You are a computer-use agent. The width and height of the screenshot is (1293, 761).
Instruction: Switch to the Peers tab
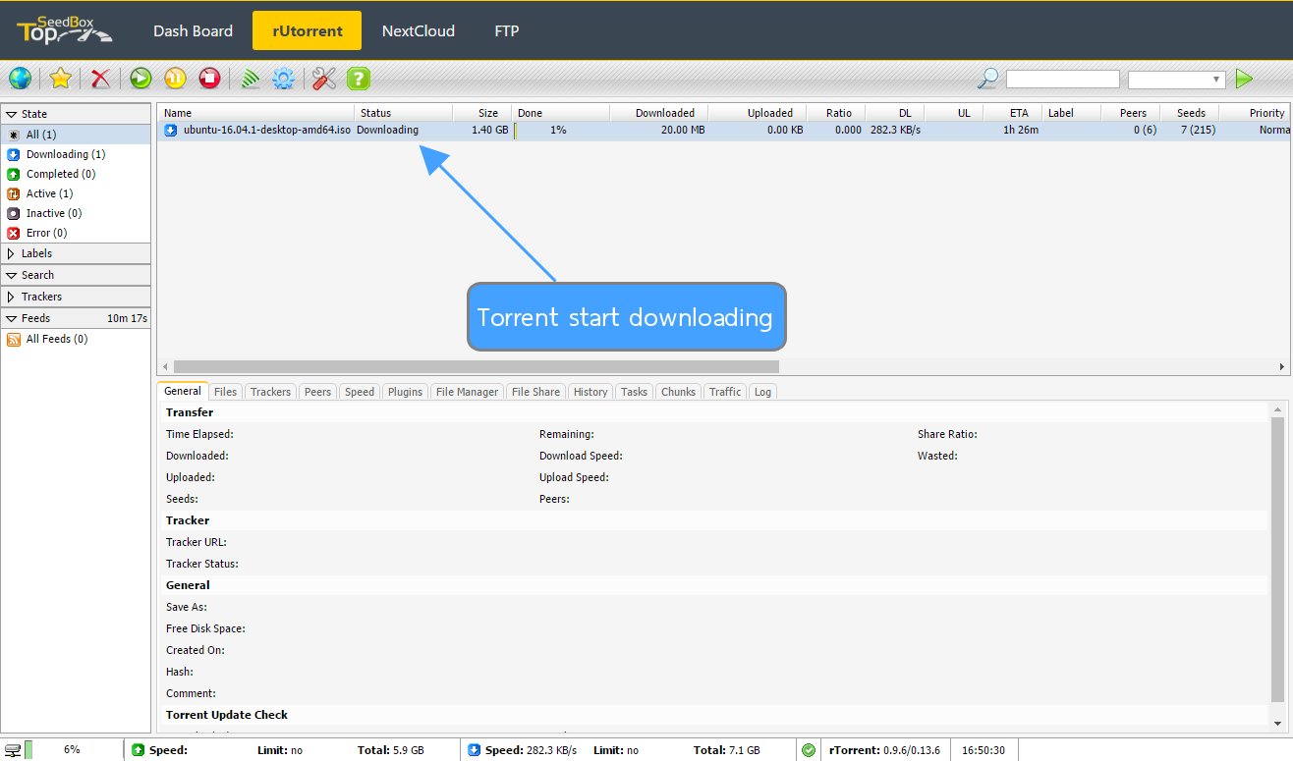317,392
